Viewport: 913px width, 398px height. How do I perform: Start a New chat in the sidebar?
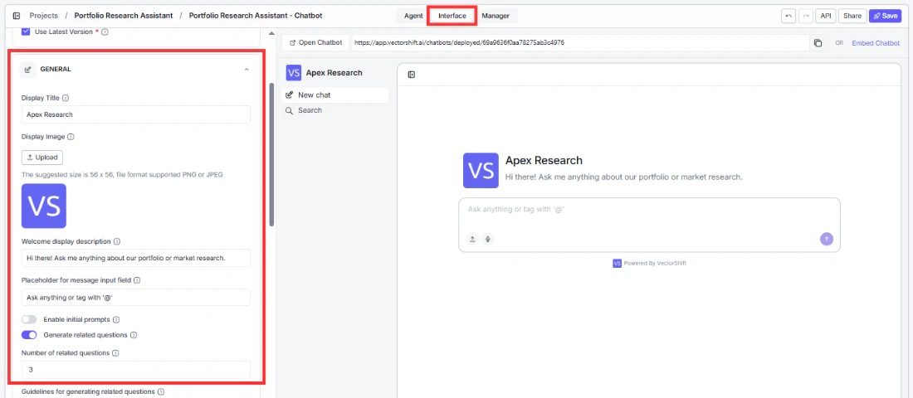tap(334, 95)
